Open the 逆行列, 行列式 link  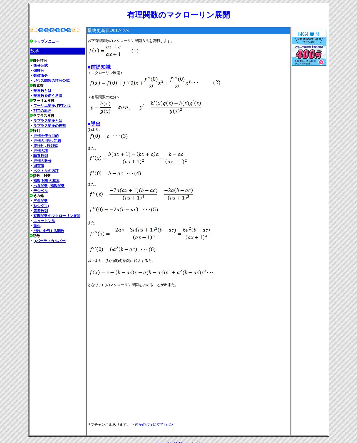45,146
